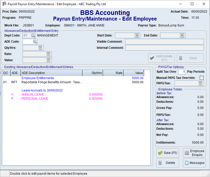Click the Visible Comment input field
The image size is (210, 177).
coord(164,42)
